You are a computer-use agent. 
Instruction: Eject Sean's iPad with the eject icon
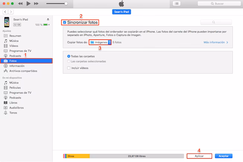pos(48,19)
